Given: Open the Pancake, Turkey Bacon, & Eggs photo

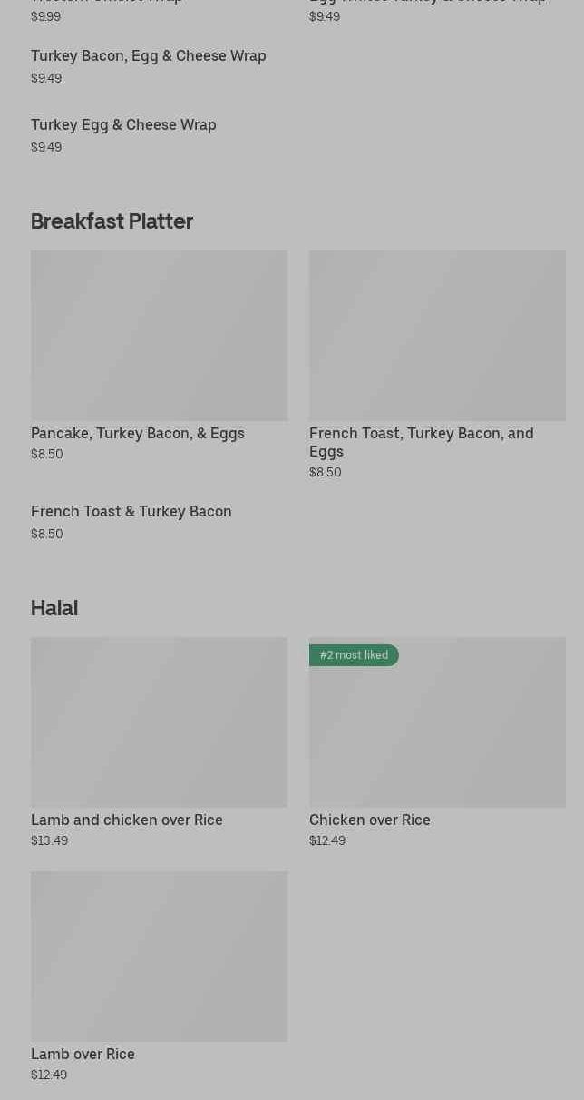Looking at the screenshot, I should [159, 335].
